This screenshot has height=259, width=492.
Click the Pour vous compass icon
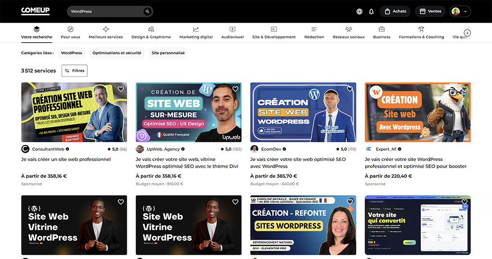pos(70,29)
